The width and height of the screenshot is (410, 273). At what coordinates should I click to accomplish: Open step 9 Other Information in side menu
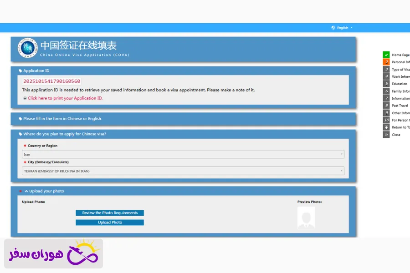pyautogui.click(x=400, y=113)
